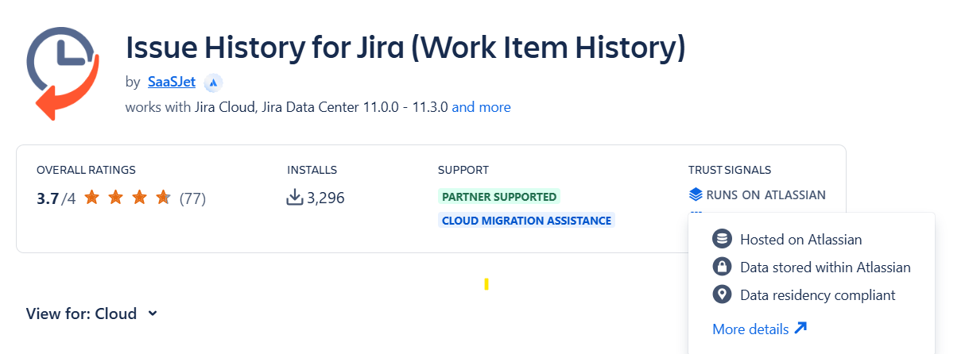The image size is (969, 354).
Task: Open More details link in popup
Action: tap(750, 329)
